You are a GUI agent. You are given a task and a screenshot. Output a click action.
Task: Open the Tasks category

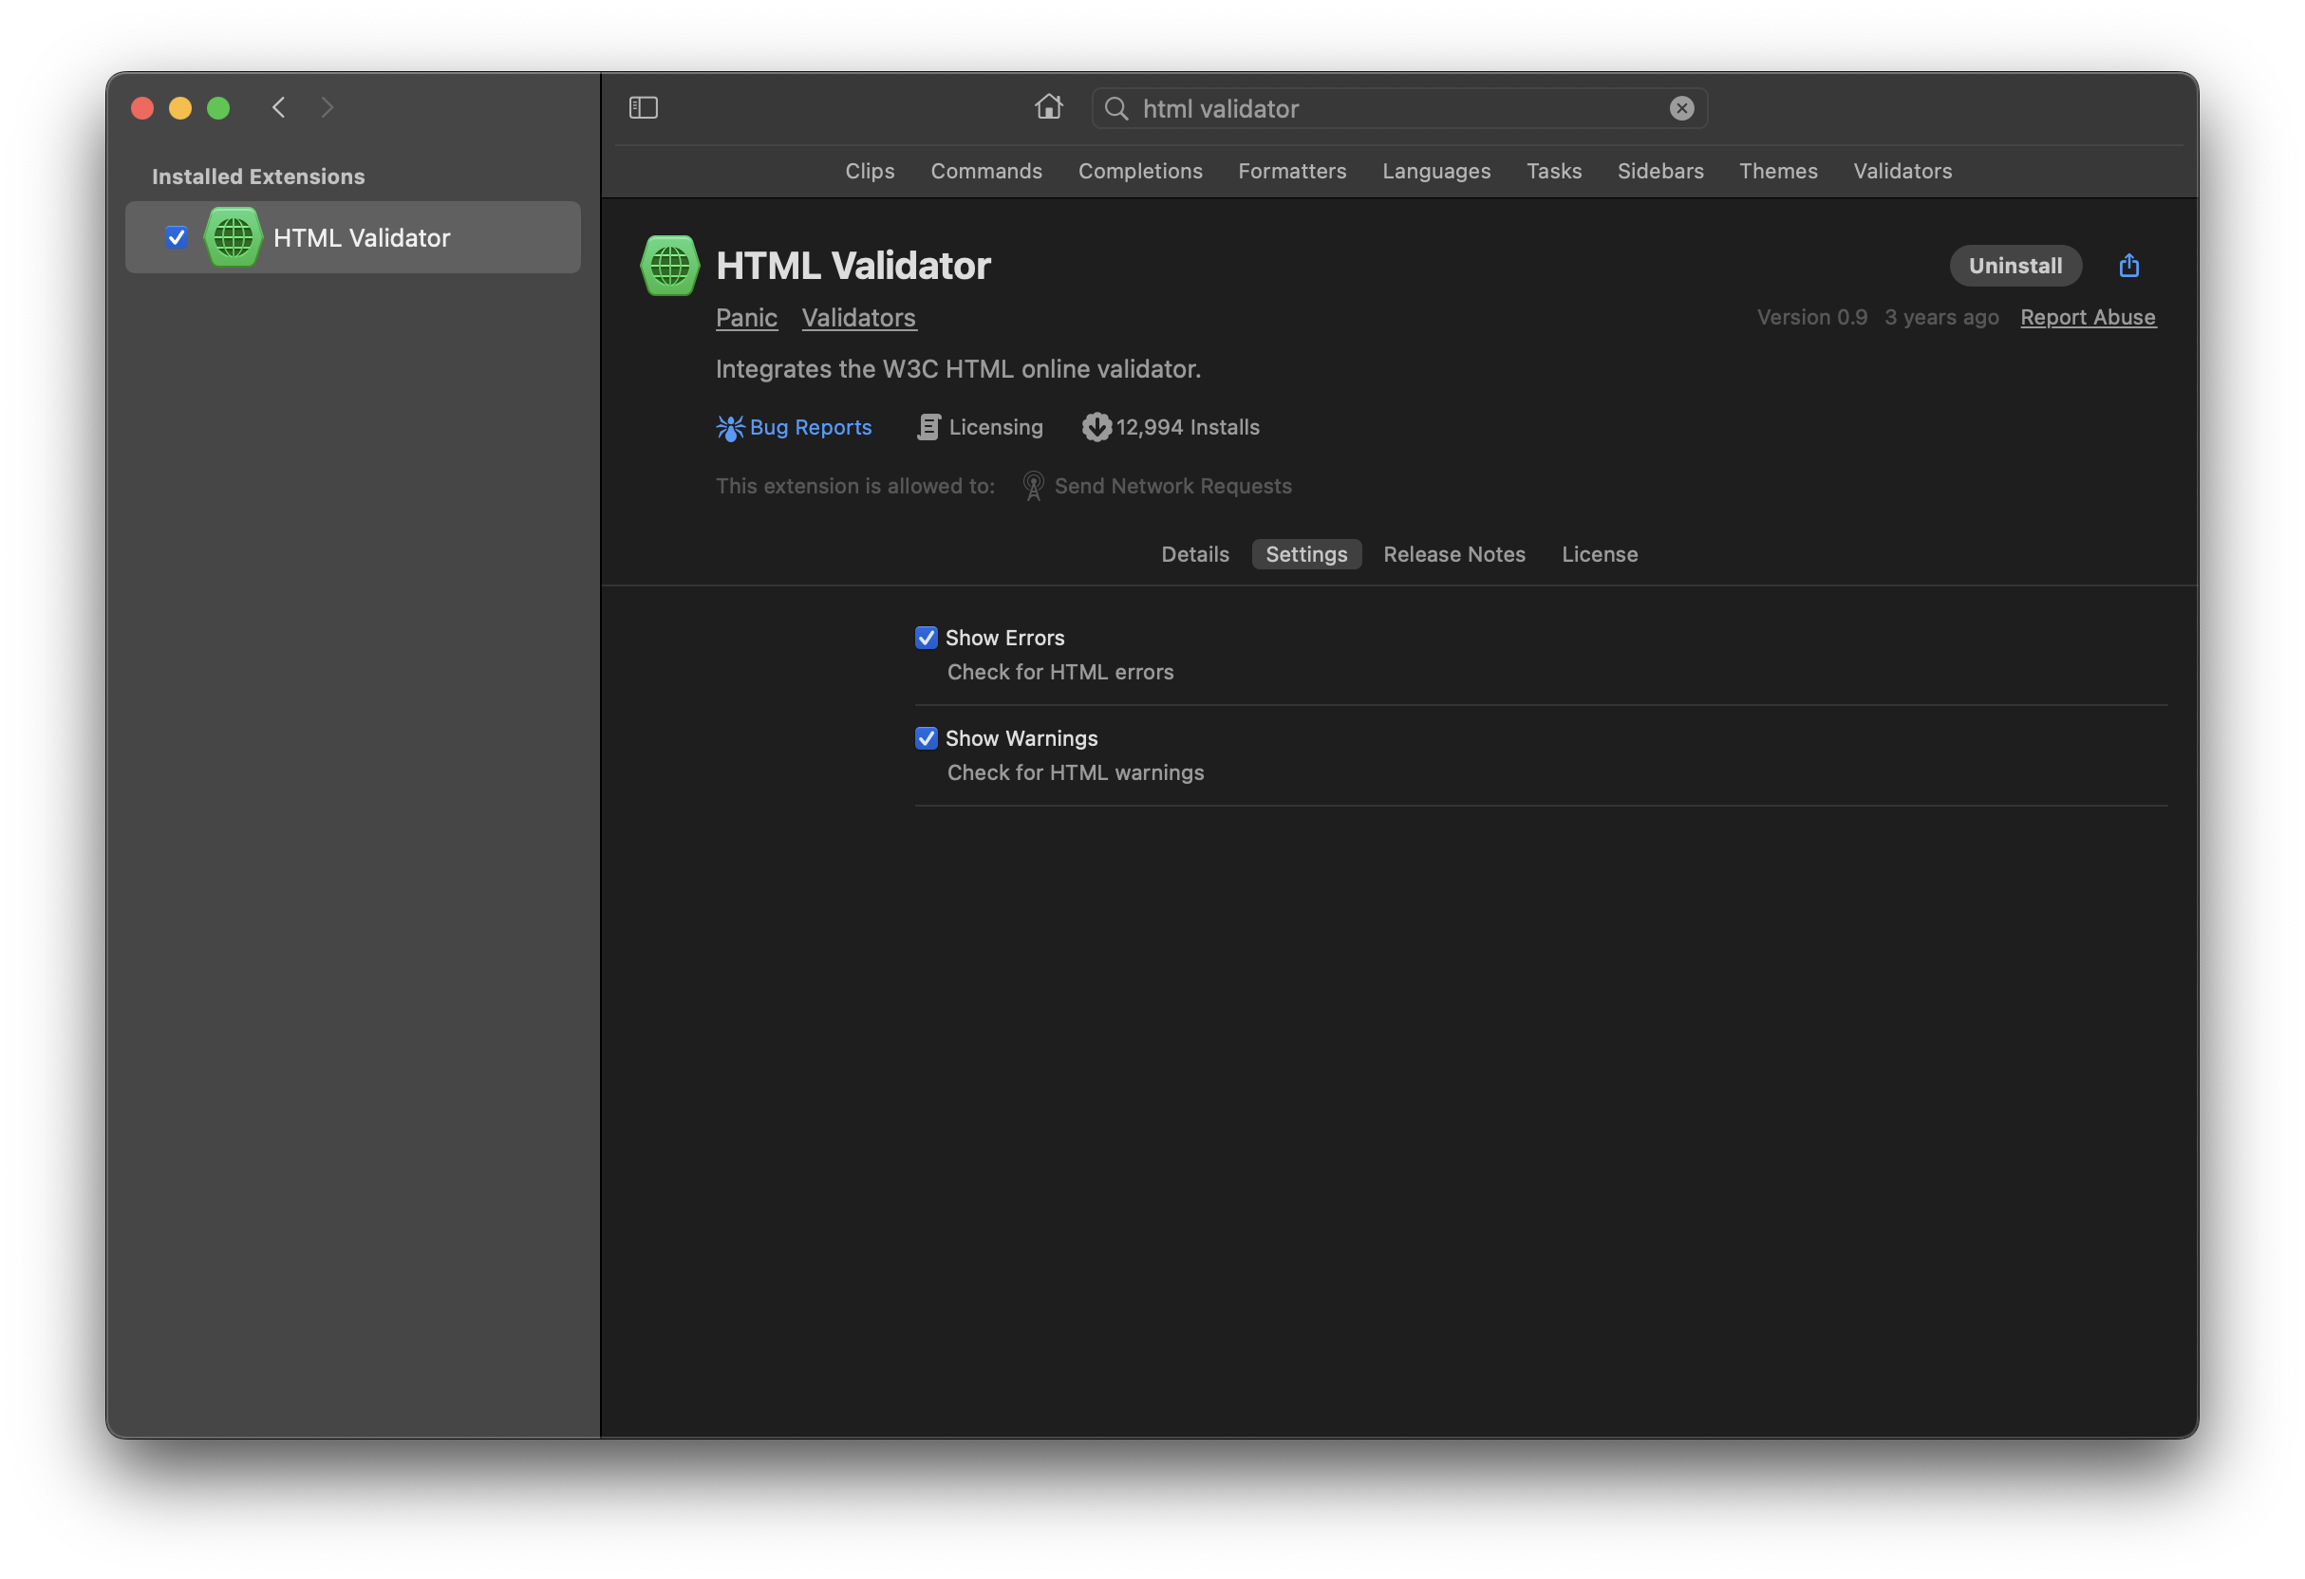point(1553,171)
